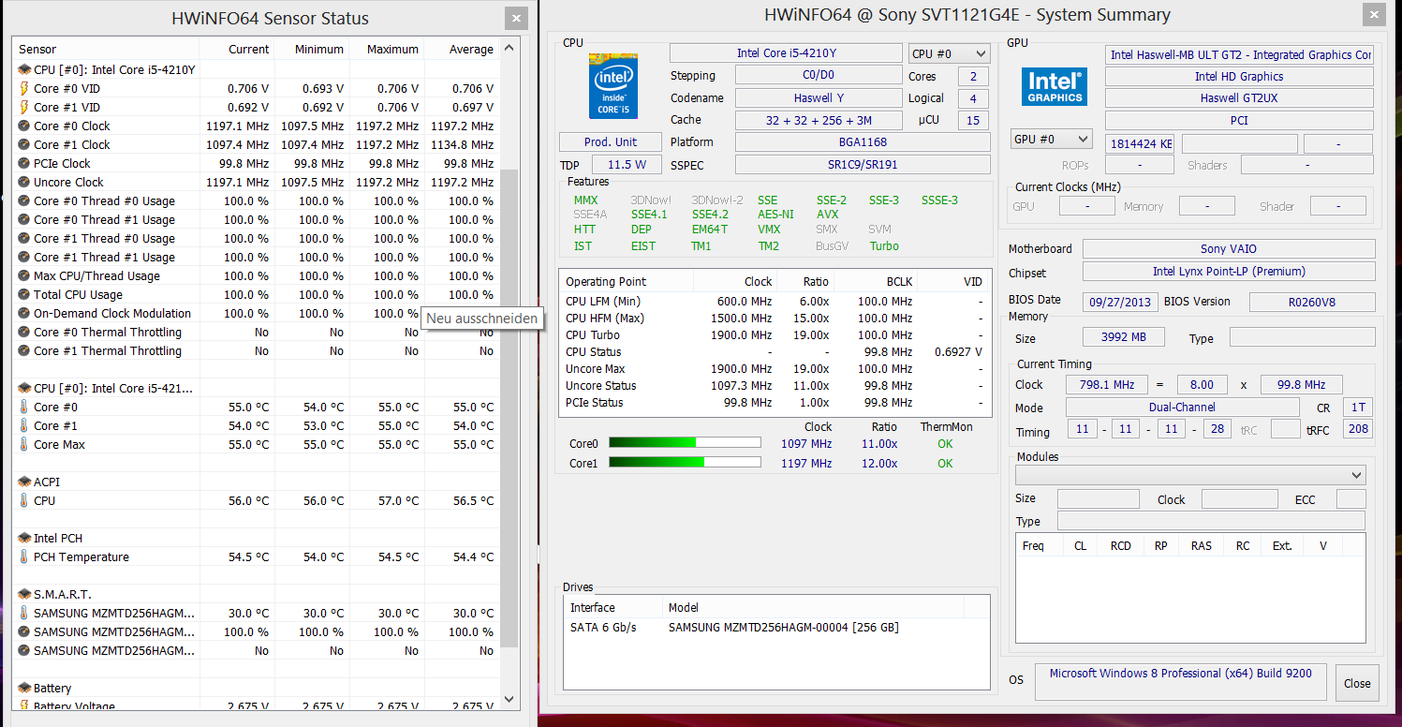Click the On-Demand Clock Modulation icon
Screen dimensions: 1402x727
(x=24, y=313)
